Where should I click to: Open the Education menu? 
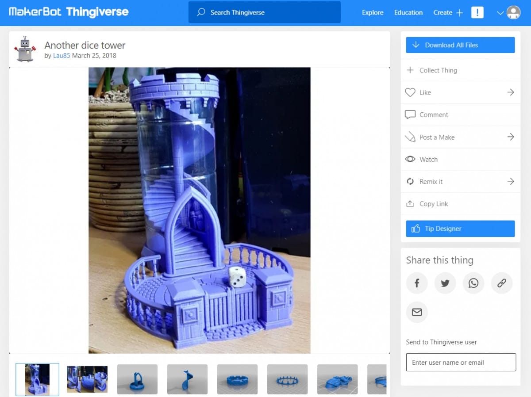408,12
